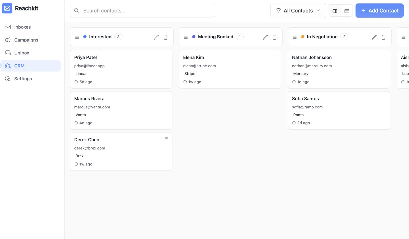The width and height of the screenshot is (409, 239).
Task: Click the Meeting Booked purple dot
Action: point(194,37)
